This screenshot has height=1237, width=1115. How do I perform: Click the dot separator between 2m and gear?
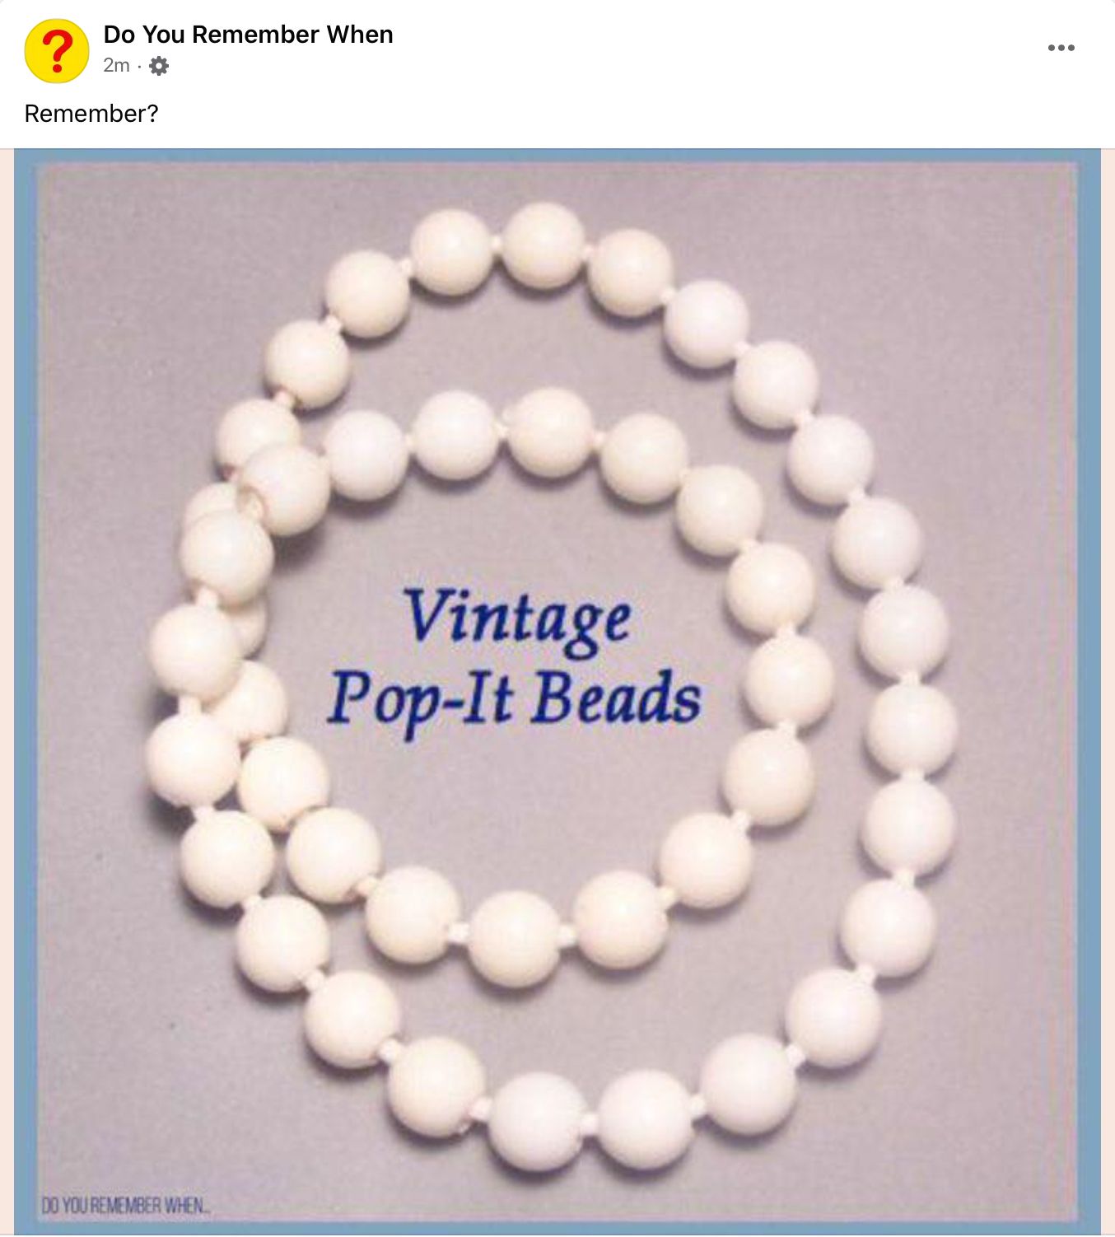pos(140,66)
